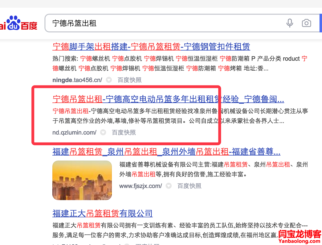Open 百度快照 for the www.fjszjx.com result
The width and height of the screenshot is (322, 245).
tap(189, 186)
